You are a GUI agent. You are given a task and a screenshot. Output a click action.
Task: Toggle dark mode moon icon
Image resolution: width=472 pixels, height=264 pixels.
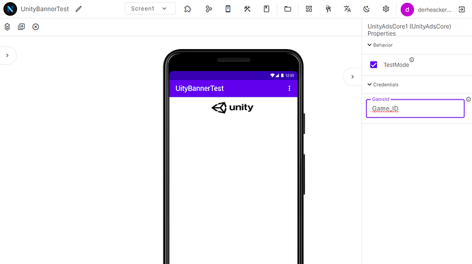click(x=367, y=9)
